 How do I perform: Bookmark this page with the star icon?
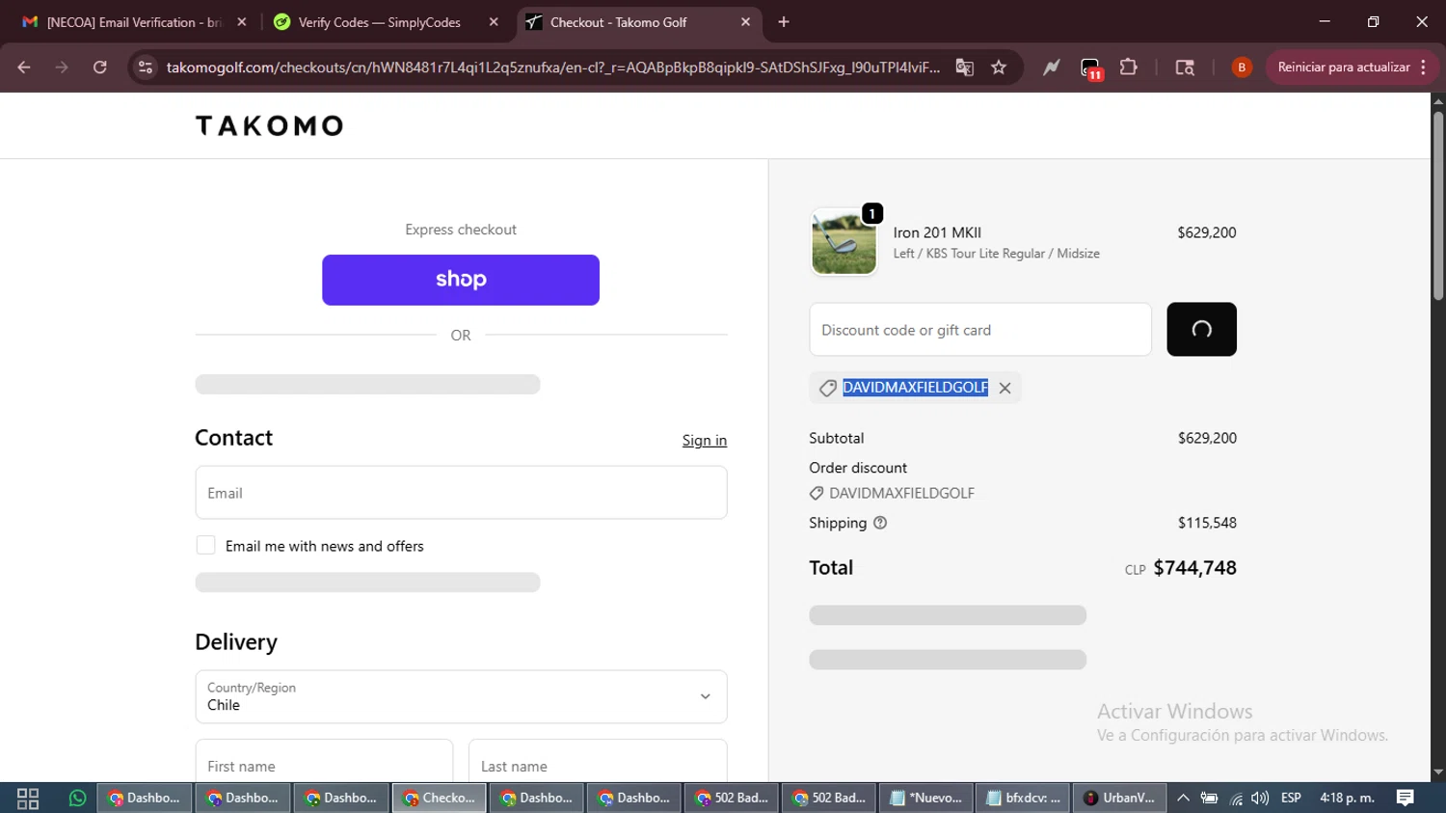pos(999,68)
